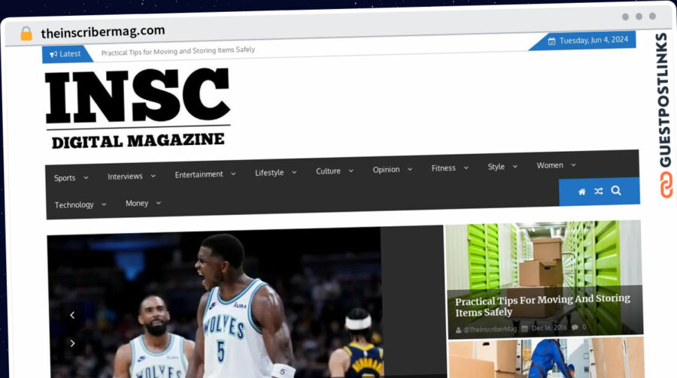
Task: Open the home icon in the navigation bar
Action: [x=582, y=192]
